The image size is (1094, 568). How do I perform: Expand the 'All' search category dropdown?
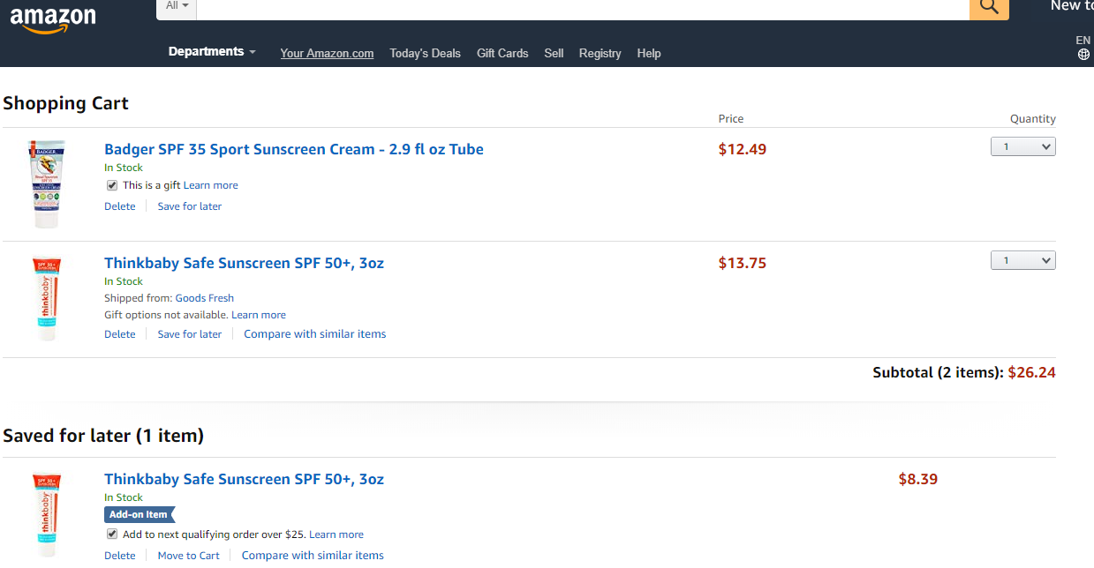click(177, 6)
